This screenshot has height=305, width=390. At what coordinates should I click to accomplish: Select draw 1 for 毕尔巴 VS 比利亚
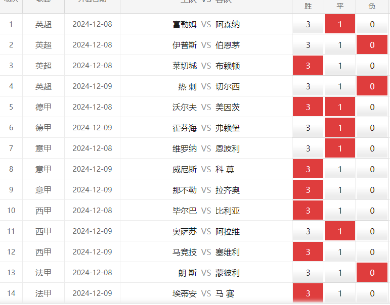click(340, 210)
